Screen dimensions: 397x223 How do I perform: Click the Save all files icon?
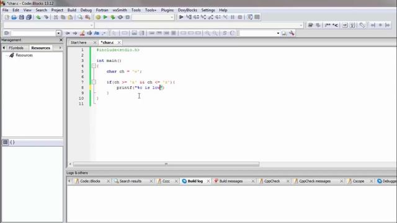tap(29, 17)
